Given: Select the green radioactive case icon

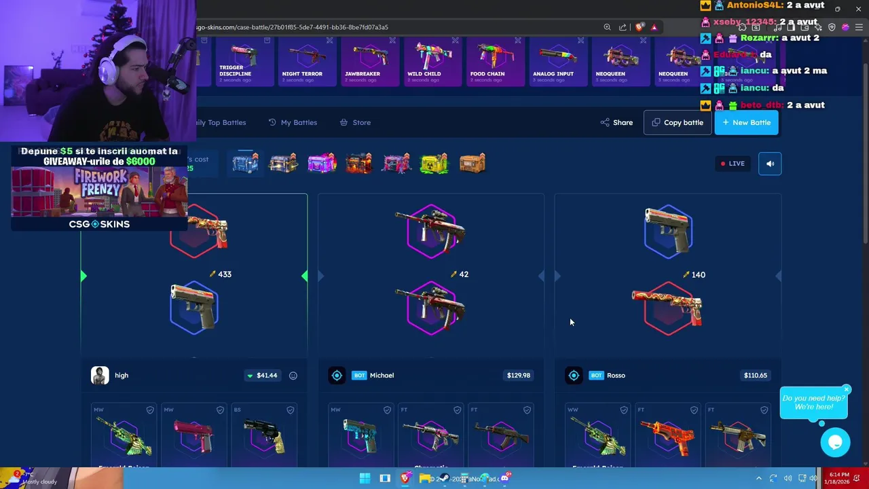Looking at the screenshot, I should (x=434, y=164).
